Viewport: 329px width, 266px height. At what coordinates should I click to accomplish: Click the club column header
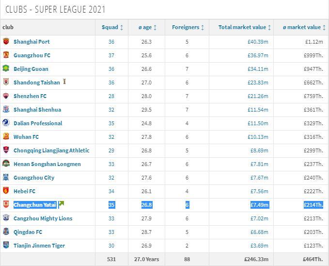[x=8, y=27]
